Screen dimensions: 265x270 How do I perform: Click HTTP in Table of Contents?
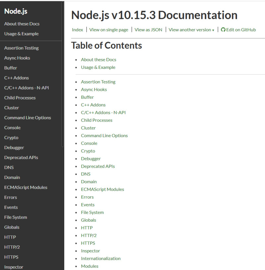(87, 228)
